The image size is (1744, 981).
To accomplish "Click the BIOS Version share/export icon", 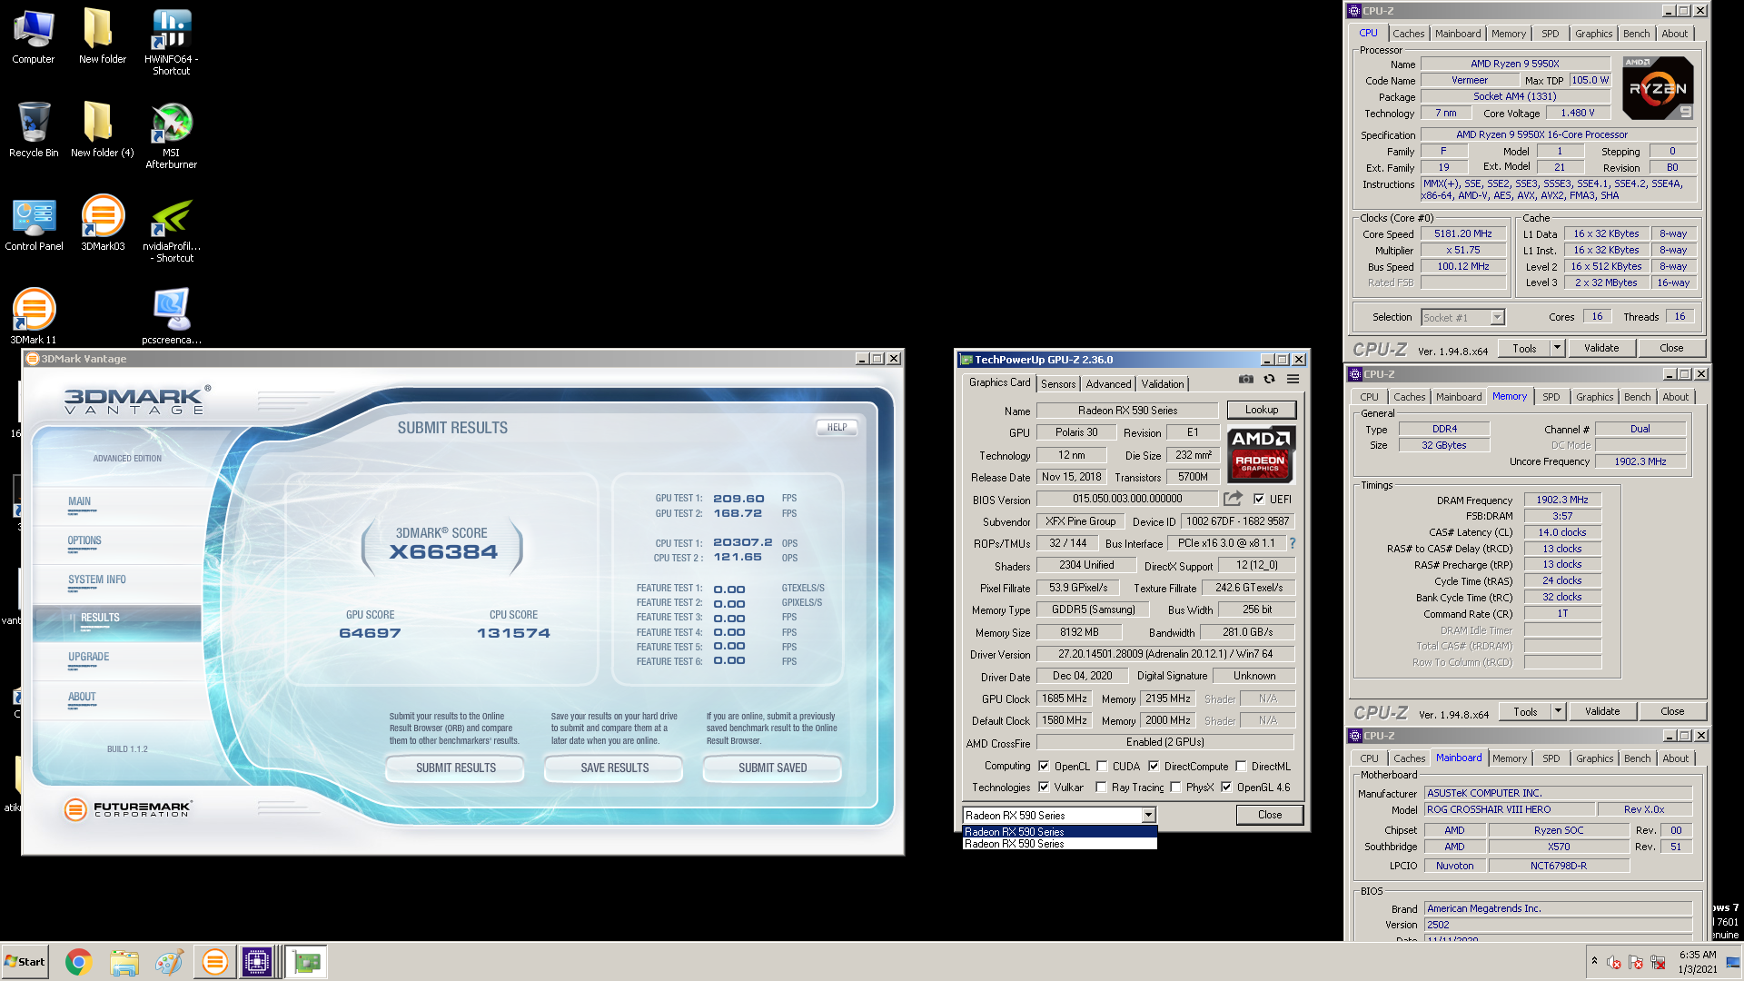I will click(x=1233, y=499).
